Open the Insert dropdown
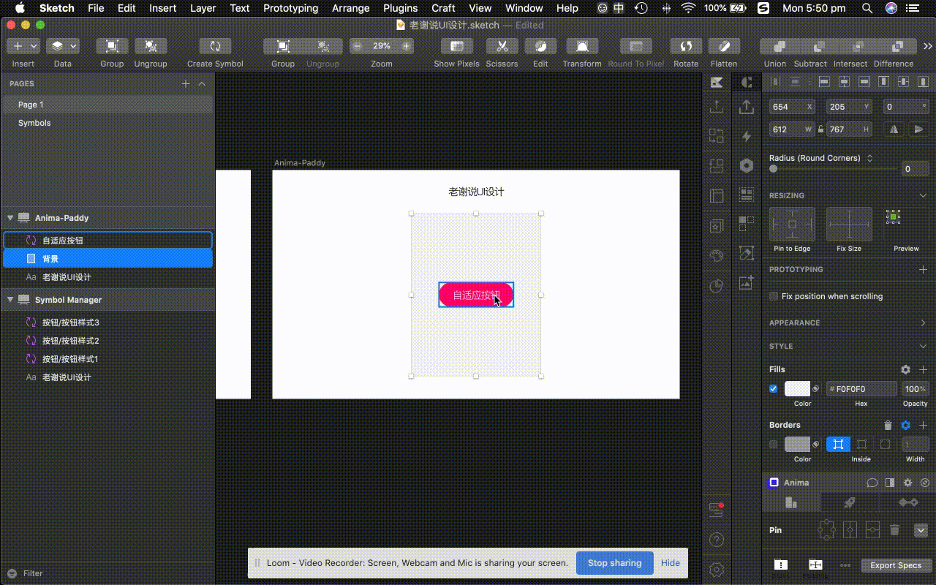This screenshot has width=936, height=585. tap(23, 46)
